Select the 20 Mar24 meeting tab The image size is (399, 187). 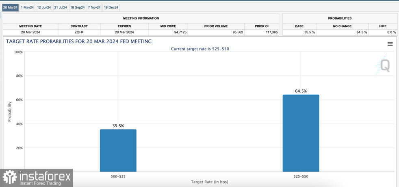coord(11,7)
